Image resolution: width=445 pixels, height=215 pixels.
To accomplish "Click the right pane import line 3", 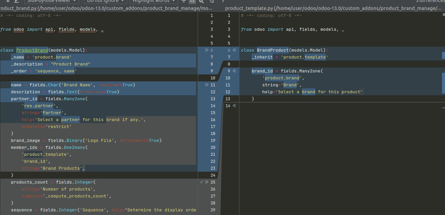I will click(293, 29).
